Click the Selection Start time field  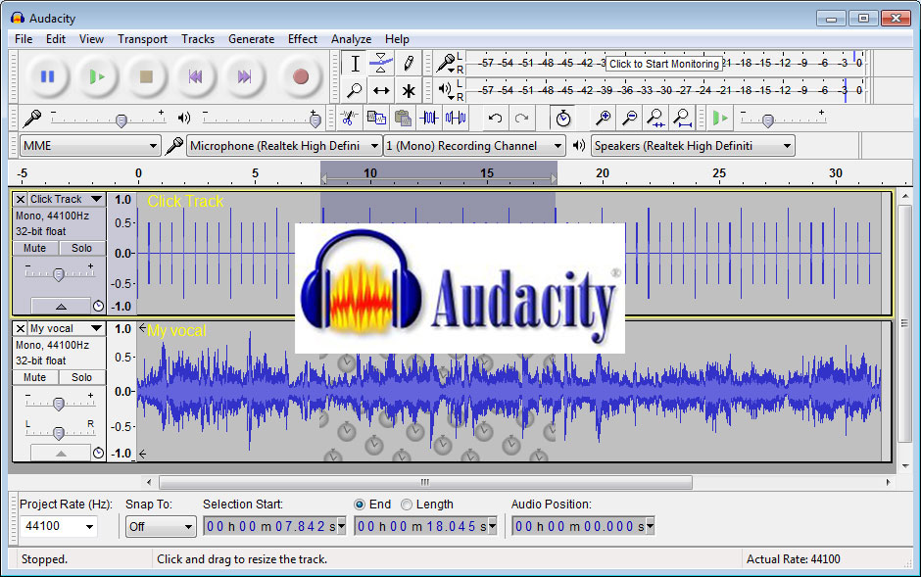tap(275, 526)
